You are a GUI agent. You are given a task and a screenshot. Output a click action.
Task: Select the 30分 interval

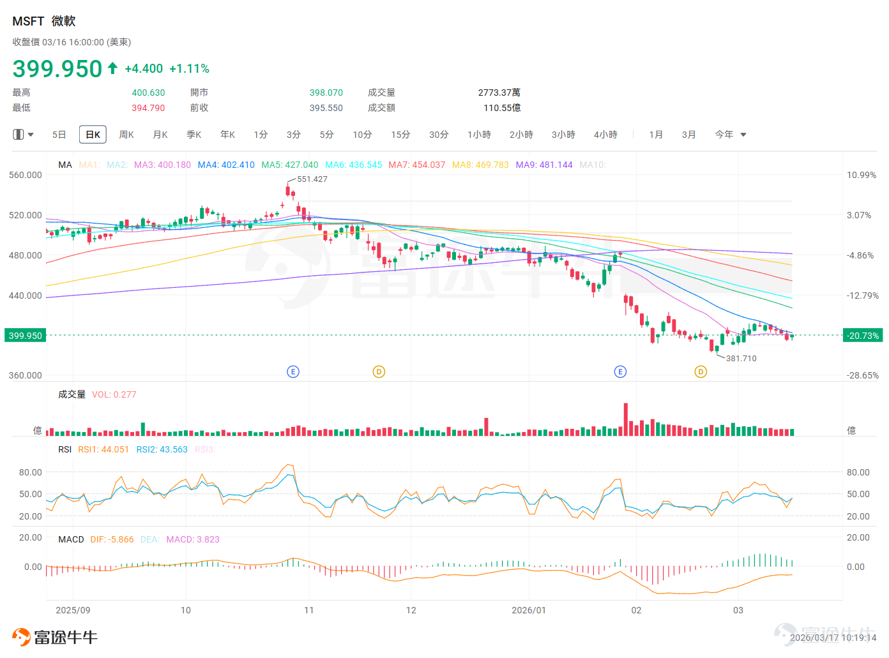point(439,135)
